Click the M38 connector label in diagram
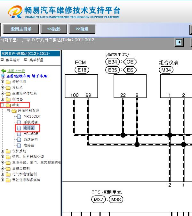192x216 pixels. pos(116,199)
